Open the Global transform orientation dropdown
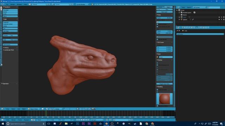The width and height of the screenshot is (225, 126). pyautogui.click(x=59, y=109)
